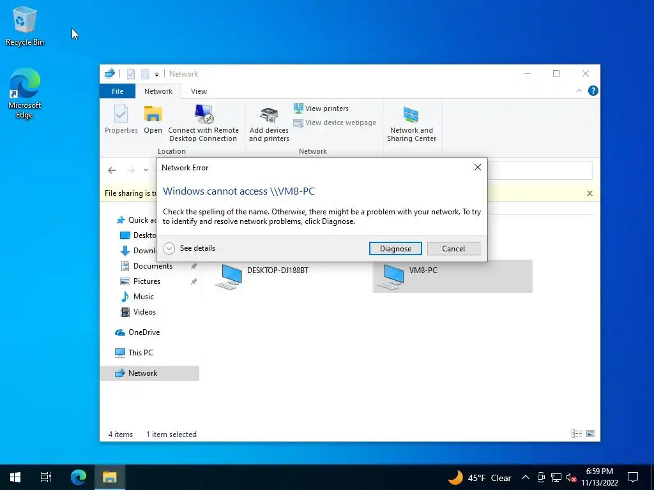
Task: Open the notification center icon
Action: (x=633, y=477)
